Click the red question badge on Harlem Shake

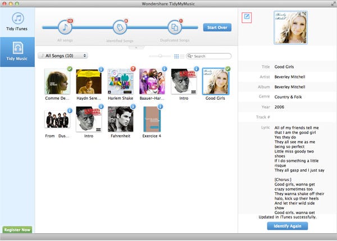tap(133, 69)
